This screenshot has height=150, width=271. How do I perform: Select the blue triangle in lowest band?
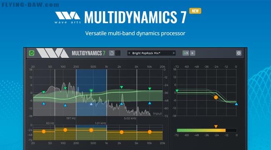click(44, 103)
